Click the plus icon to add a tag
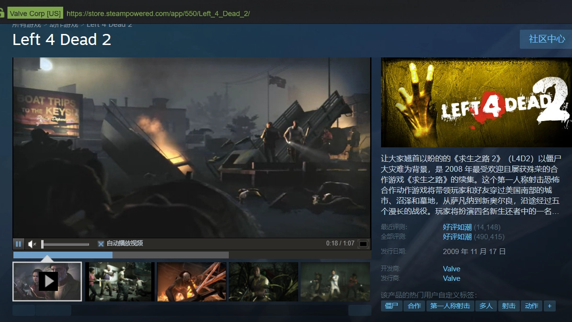572x322 pixels. 550,306
